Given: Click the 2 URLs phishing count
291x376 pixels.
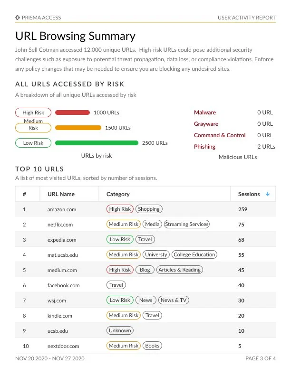Looking at the screenshot, I should (x=266, y=147).
